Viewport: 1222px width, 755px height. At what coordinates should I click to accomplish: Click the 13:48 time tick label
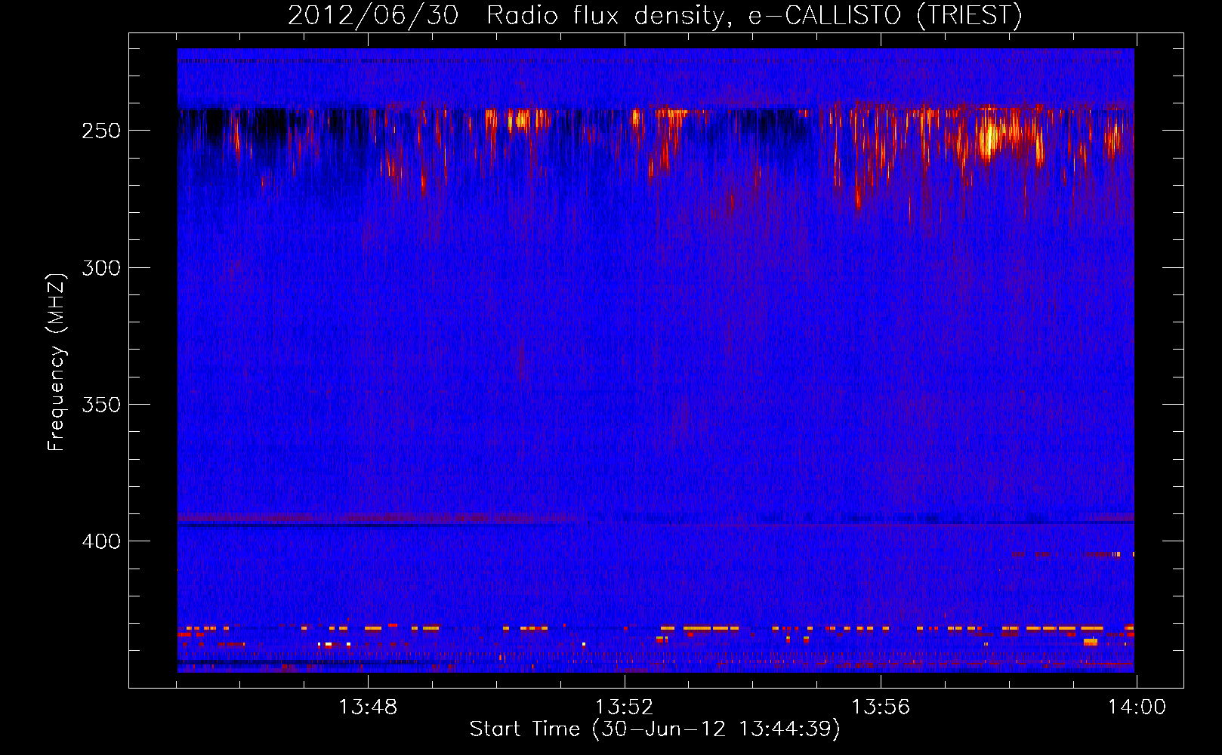368,707
